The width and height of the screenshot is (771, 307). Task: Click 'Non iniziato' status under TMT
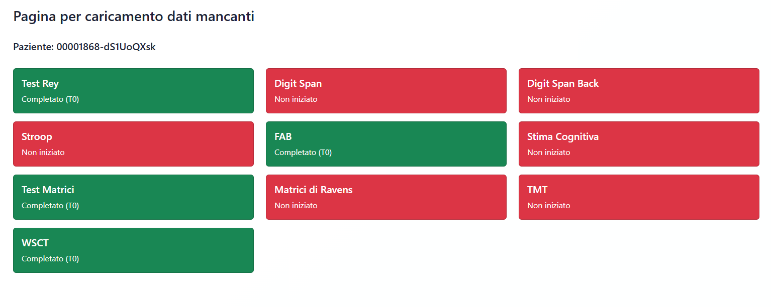(x=548, y=206)
